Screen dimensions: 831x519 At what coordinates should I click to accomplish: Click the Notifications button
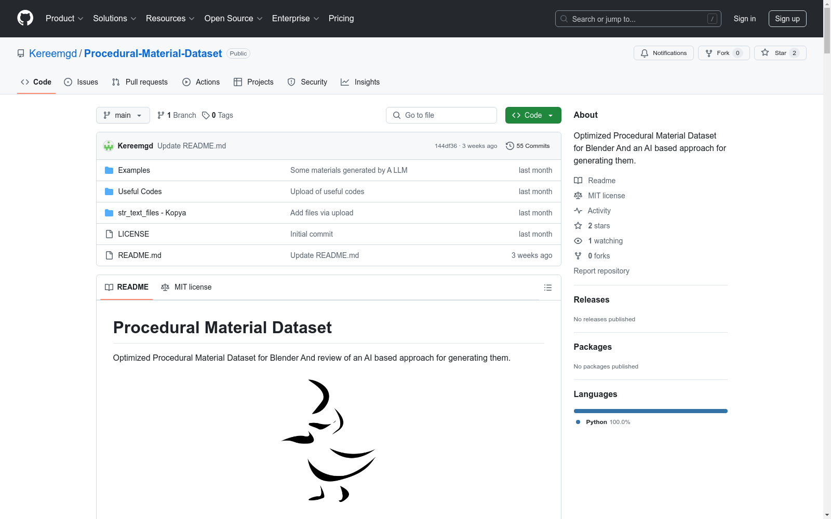click(x=664, y=53)
